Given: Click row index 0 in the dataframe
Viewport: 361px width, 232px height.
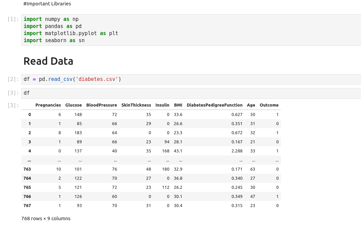Looking at the screenshot, I should coord(29,115).
